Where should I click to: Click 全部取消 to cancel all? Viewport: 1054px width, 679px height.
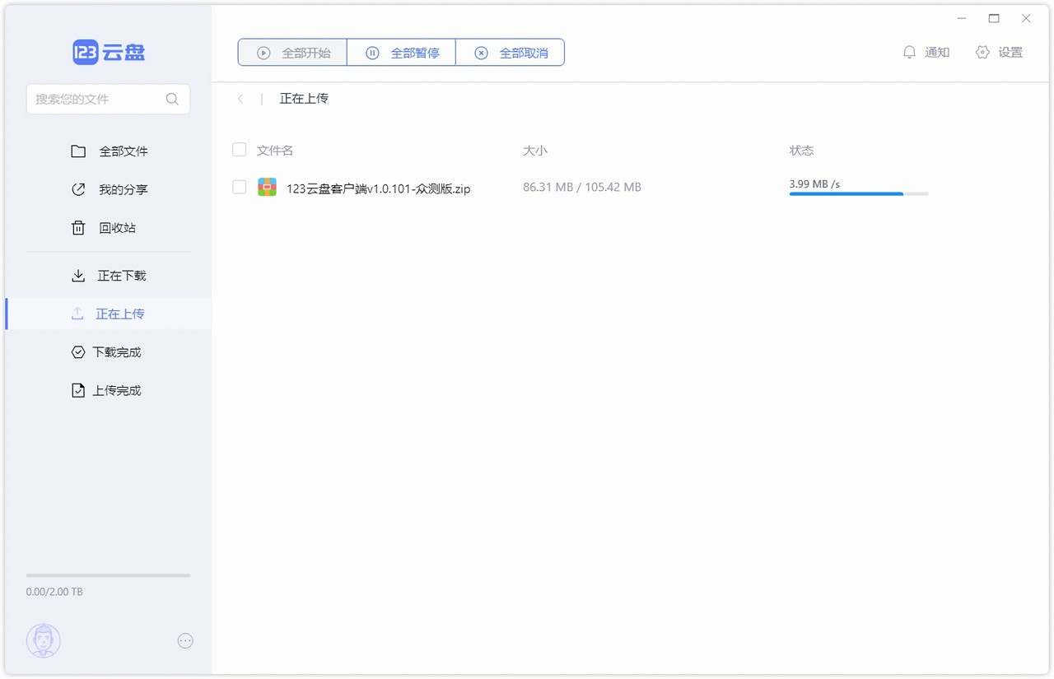510,53
